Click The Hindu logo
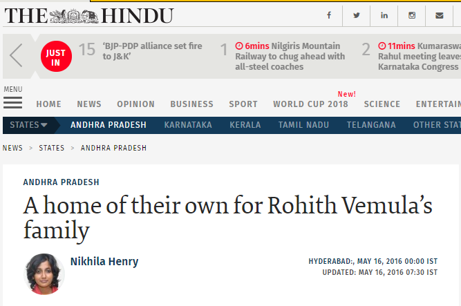Screen dimensions: 461x306 pyautogui.click(x=89, y=16)
